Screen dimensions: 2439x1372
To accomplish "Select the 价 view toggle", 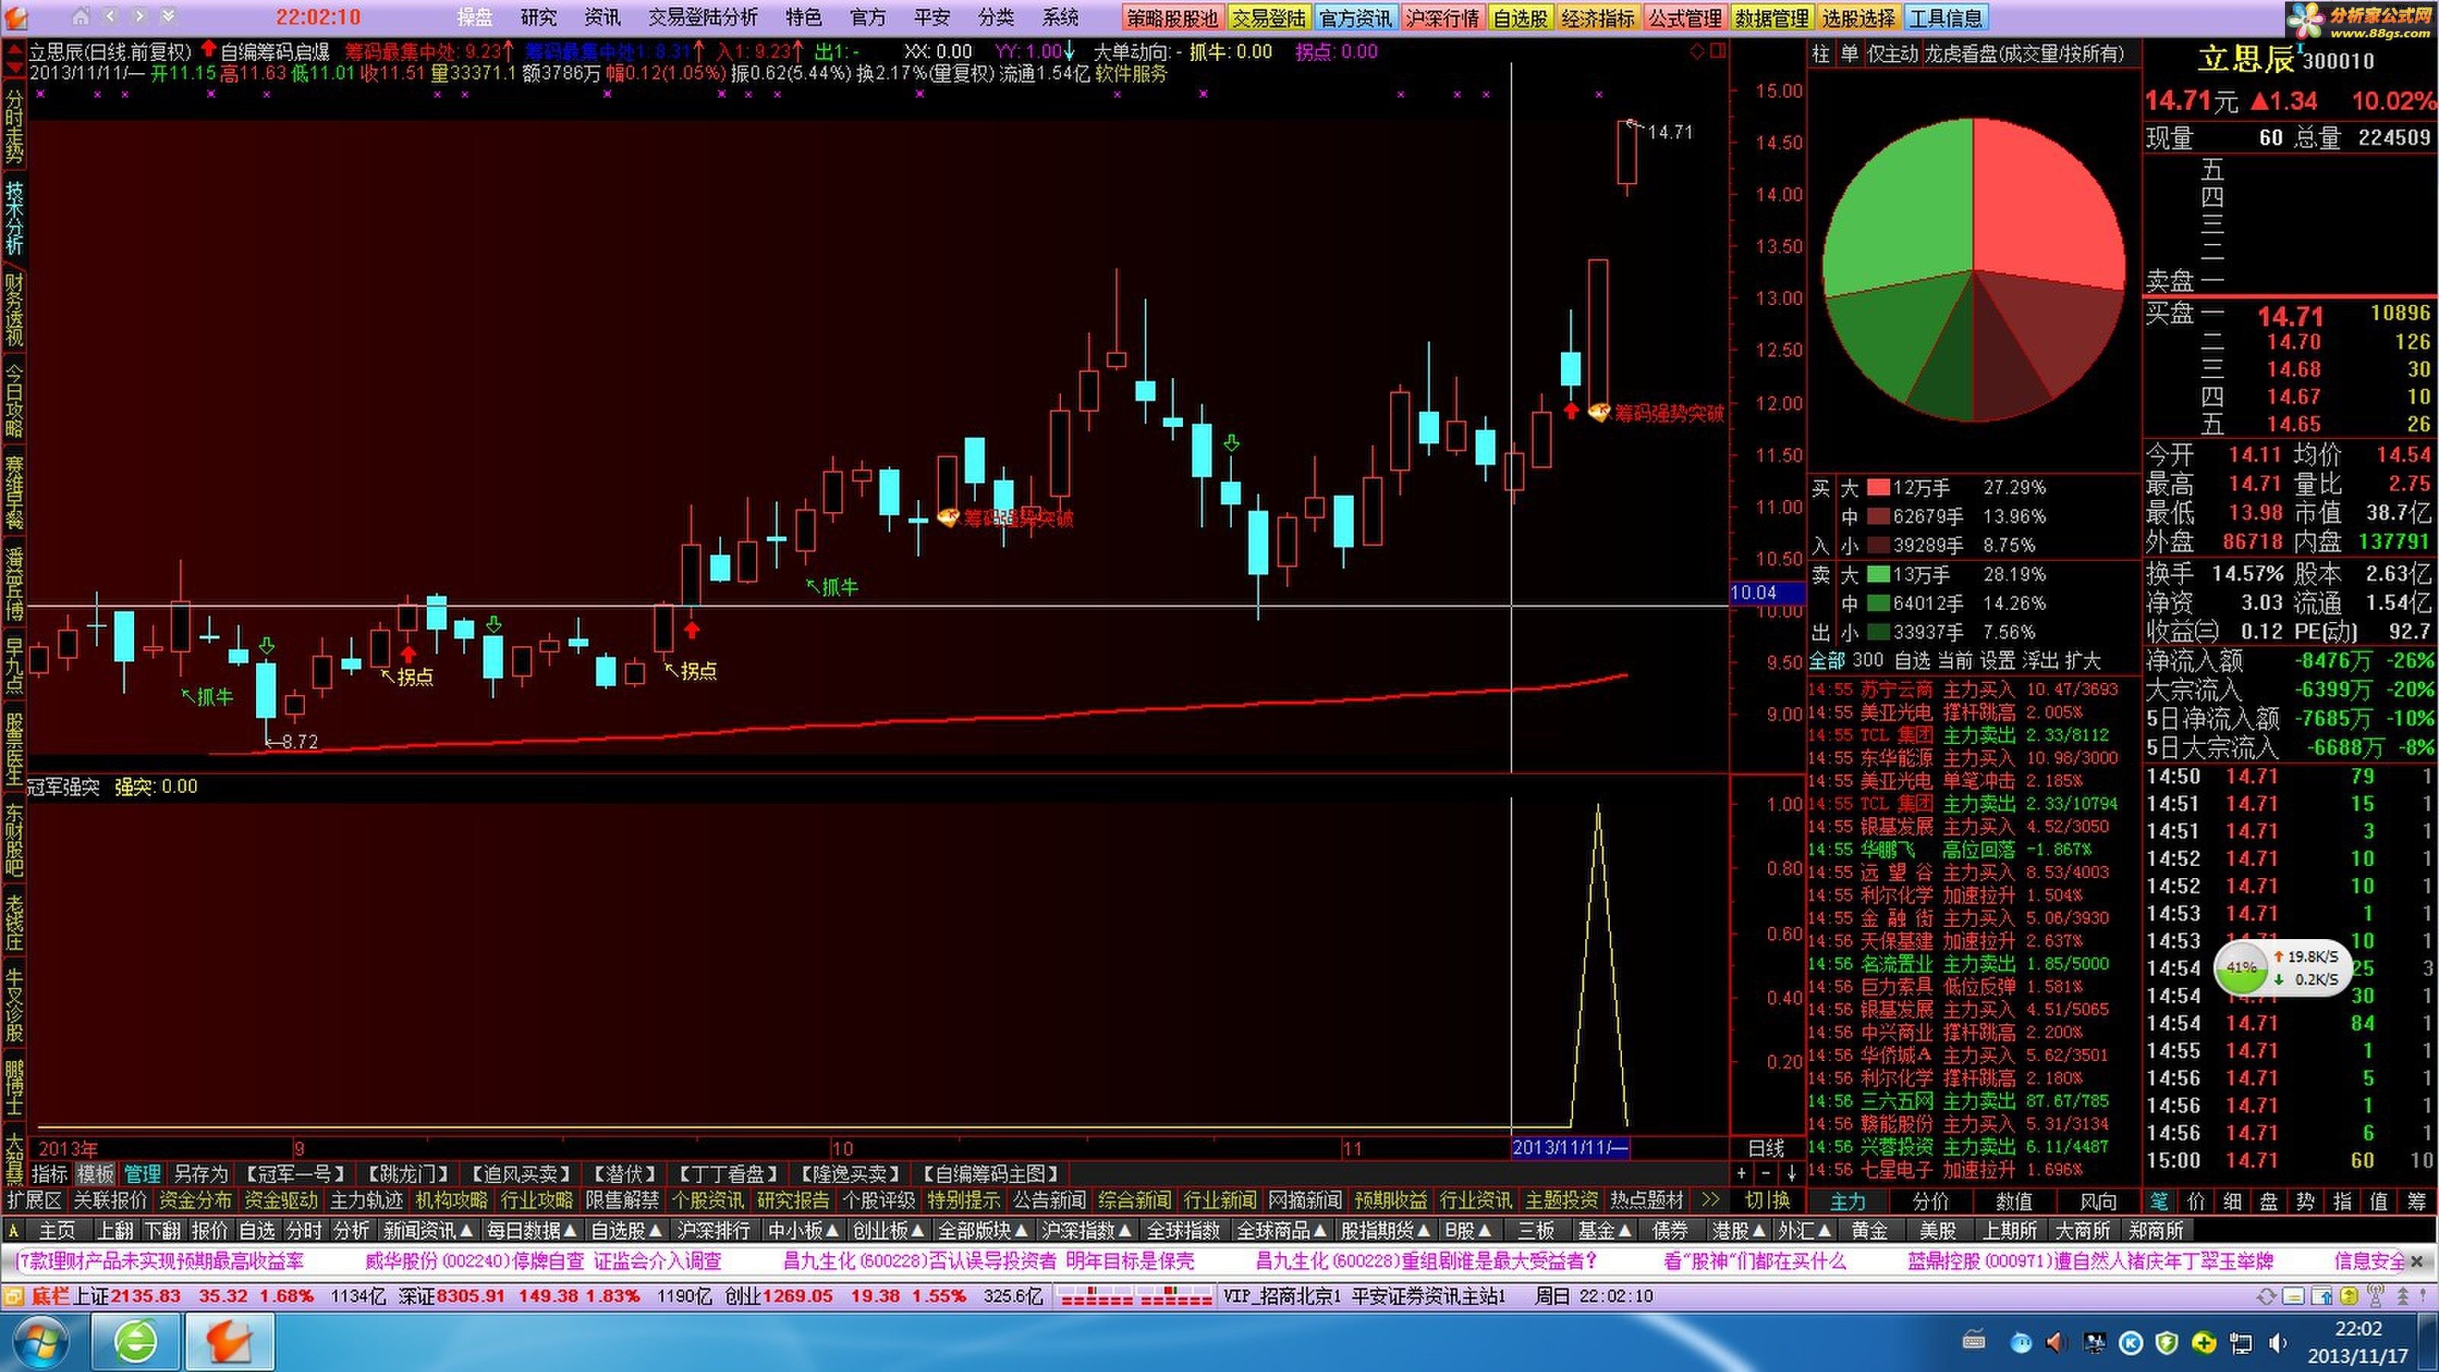I will point(2196,1200).
